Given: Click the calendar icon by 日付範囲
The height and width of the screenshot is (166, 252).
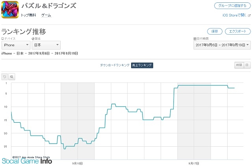Looking at the screenshot, I should coord(195,39).
